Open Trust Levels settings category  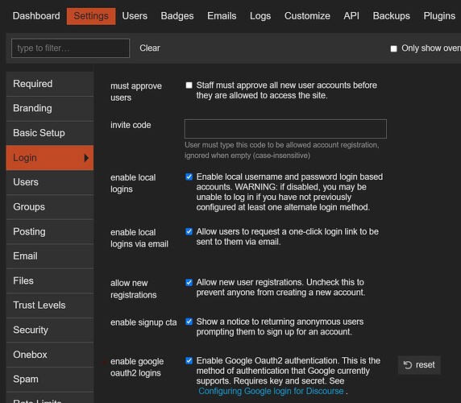point(50,305)
